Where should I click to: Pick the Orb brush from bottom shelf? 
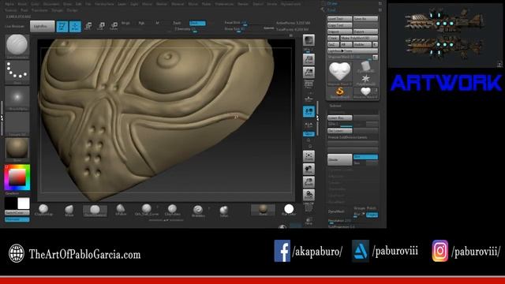[147, 210]
